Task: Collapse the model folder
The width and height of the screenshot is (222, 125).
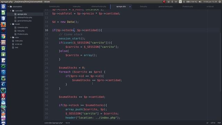Action: click(x=11, y=24)
